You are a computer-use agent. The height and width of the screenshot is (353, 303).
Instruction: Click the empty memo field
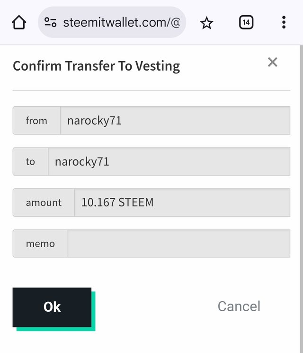[x=179, y=243]
